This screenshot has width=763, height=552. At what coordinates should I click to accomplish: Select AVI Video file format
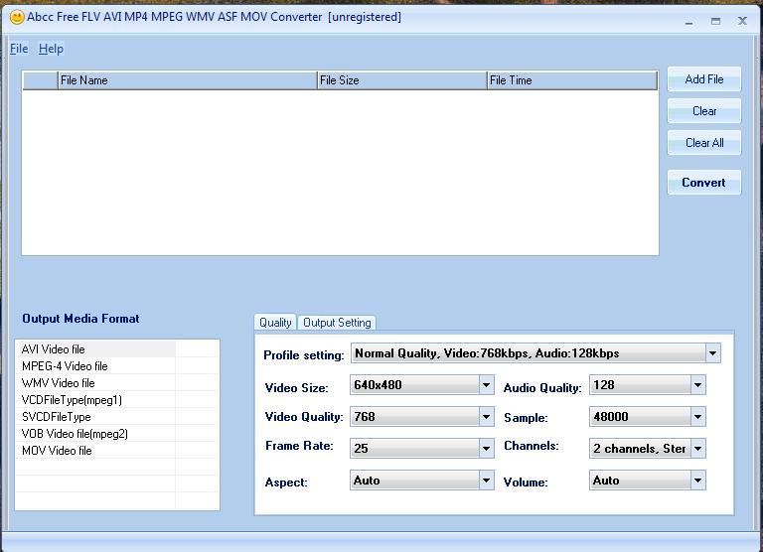coord(95,349)
